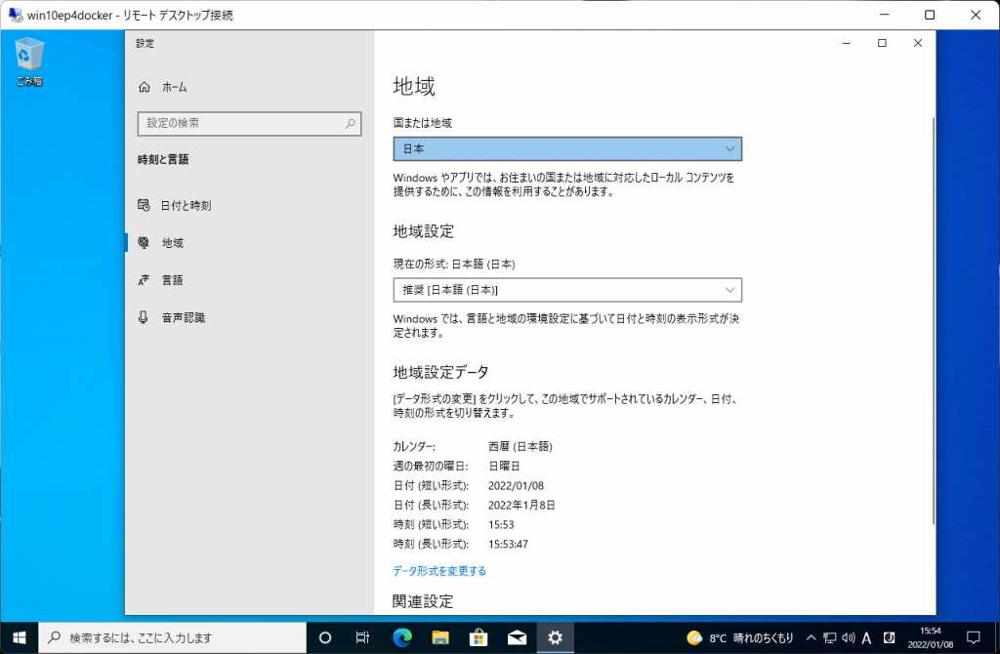Click the データ形式を変更する link
The image size is (1000, 654).
[x=439, y=571]
